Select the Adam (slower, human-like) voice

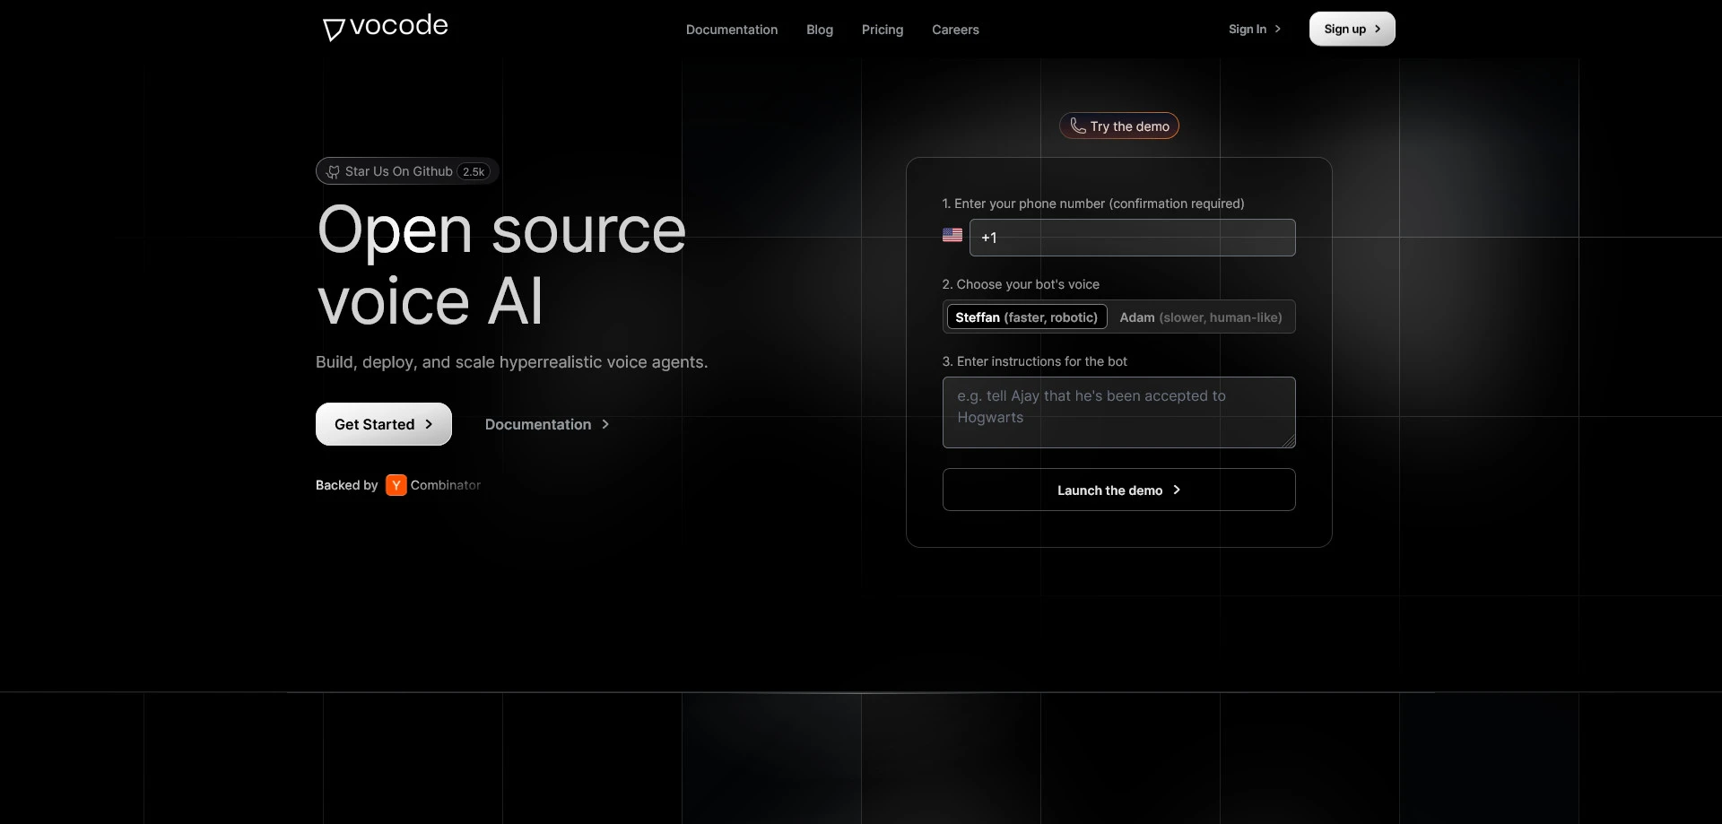pyautogui.click(x=1201, y=317)
